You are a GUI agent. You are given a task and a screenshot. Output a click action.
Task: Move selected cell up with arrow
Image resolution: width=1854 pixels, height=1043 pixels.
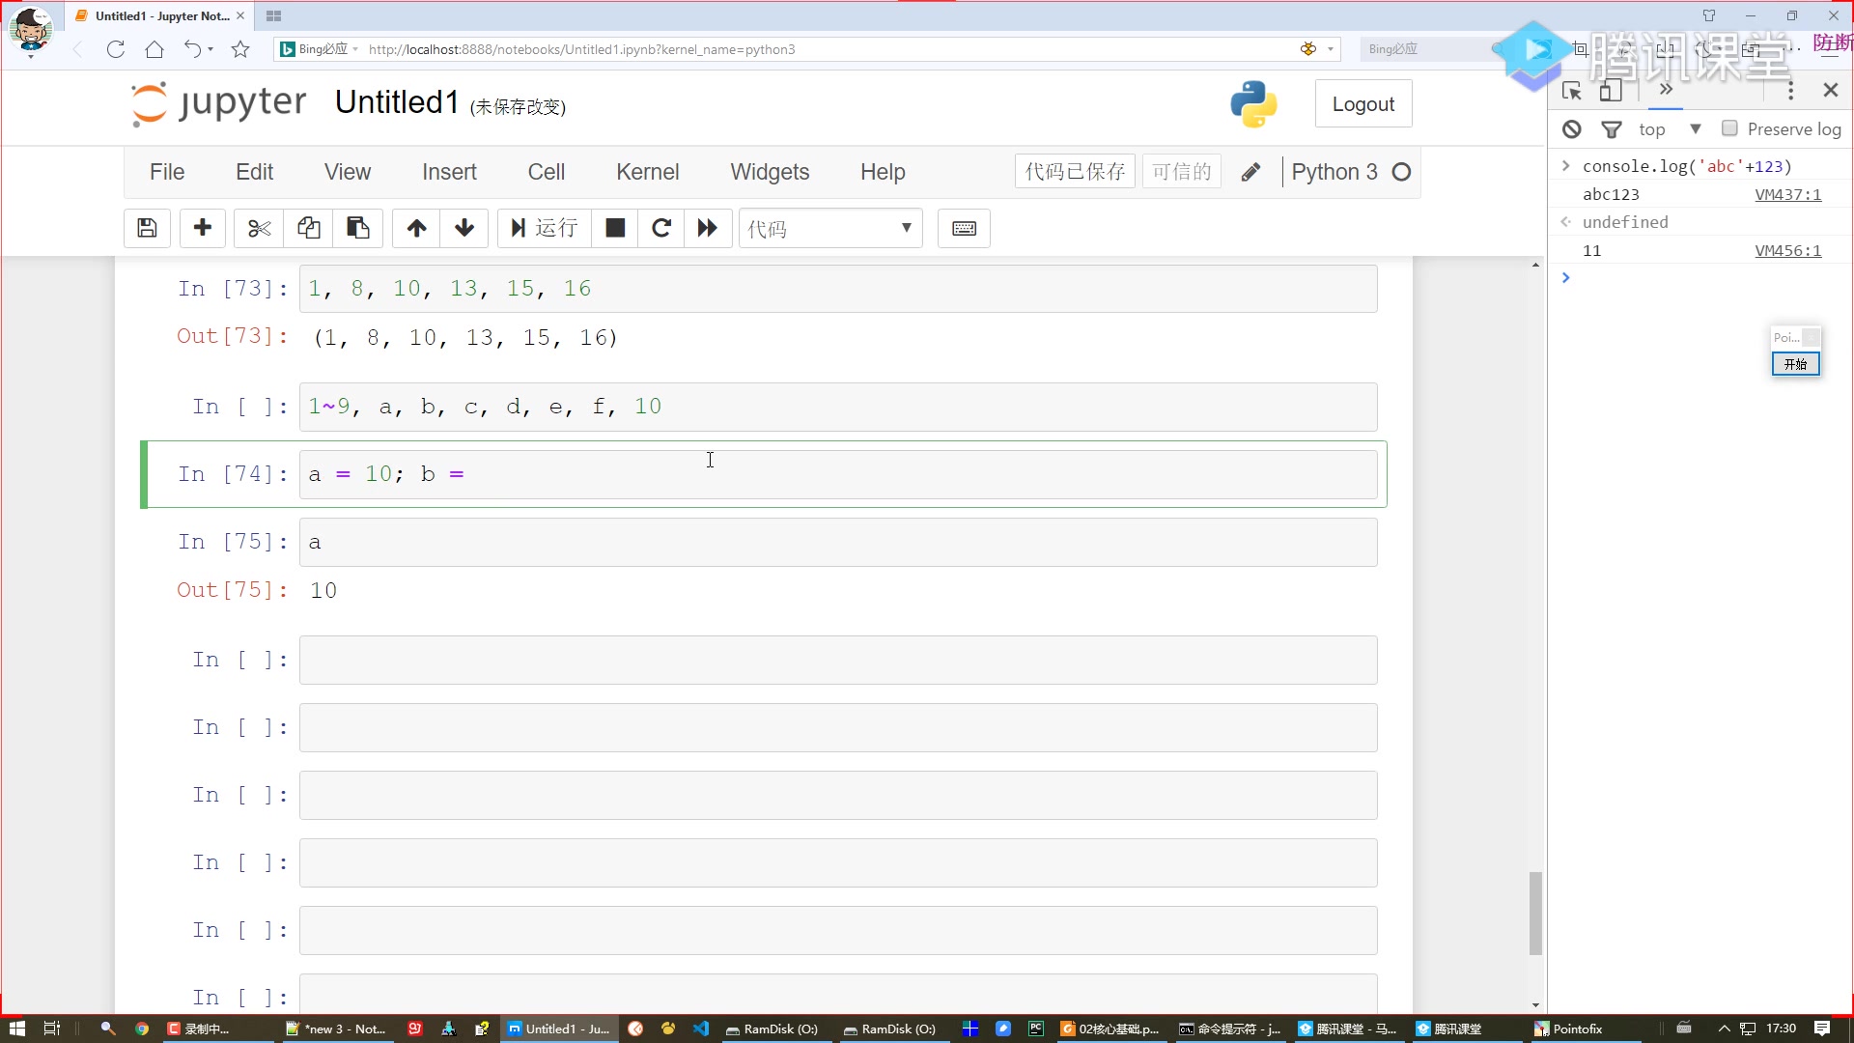pos(416,228)
